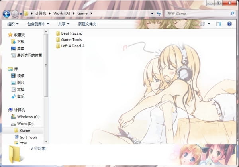Expand the arrow between 计算机 and Work (D:)

50,14
